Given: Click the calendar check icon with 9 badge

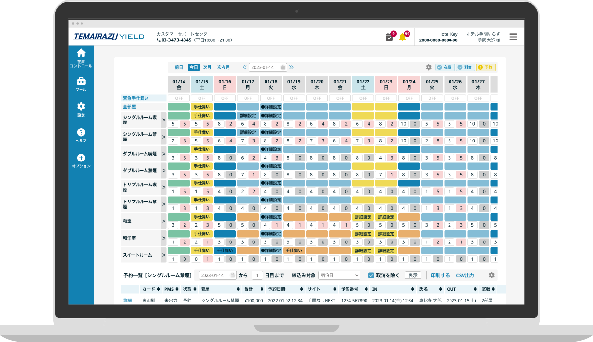Looking at the screenshot, I should click(x=389, y=37).
